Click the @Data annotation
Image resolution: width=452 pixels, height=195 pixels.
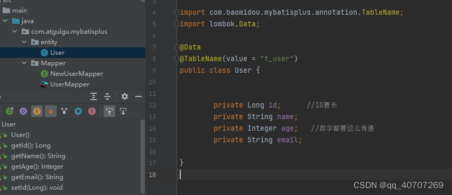(190, 47)
